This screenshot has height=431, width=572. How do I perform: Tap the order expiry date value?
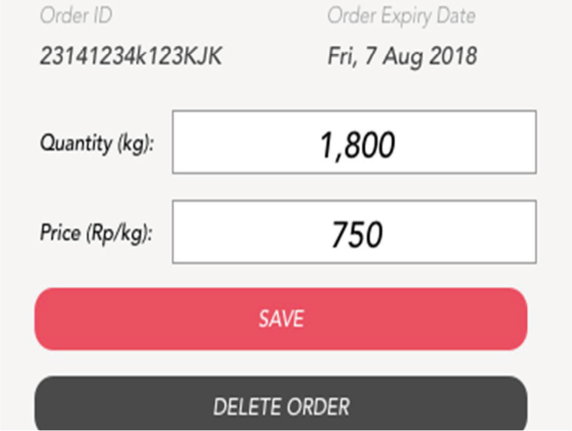tap(402, 56)
